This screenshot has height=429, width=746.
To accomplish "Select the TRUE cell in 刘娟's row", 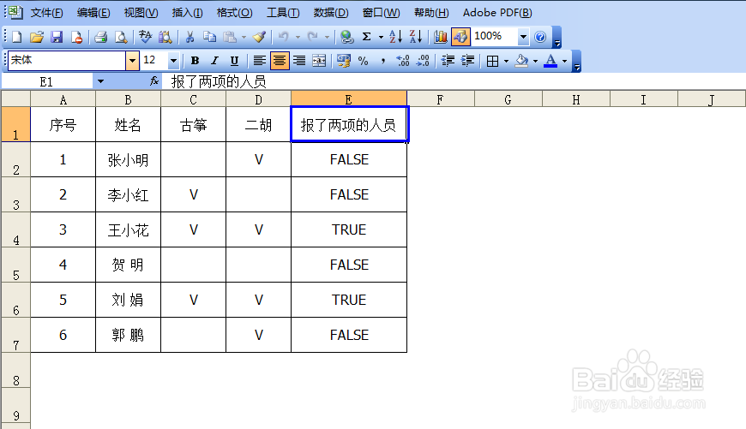I will [x=349, y=300].
